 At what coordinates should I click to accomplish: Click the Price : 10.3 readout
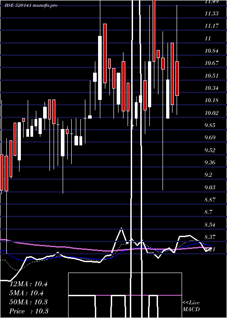[29, 311]
